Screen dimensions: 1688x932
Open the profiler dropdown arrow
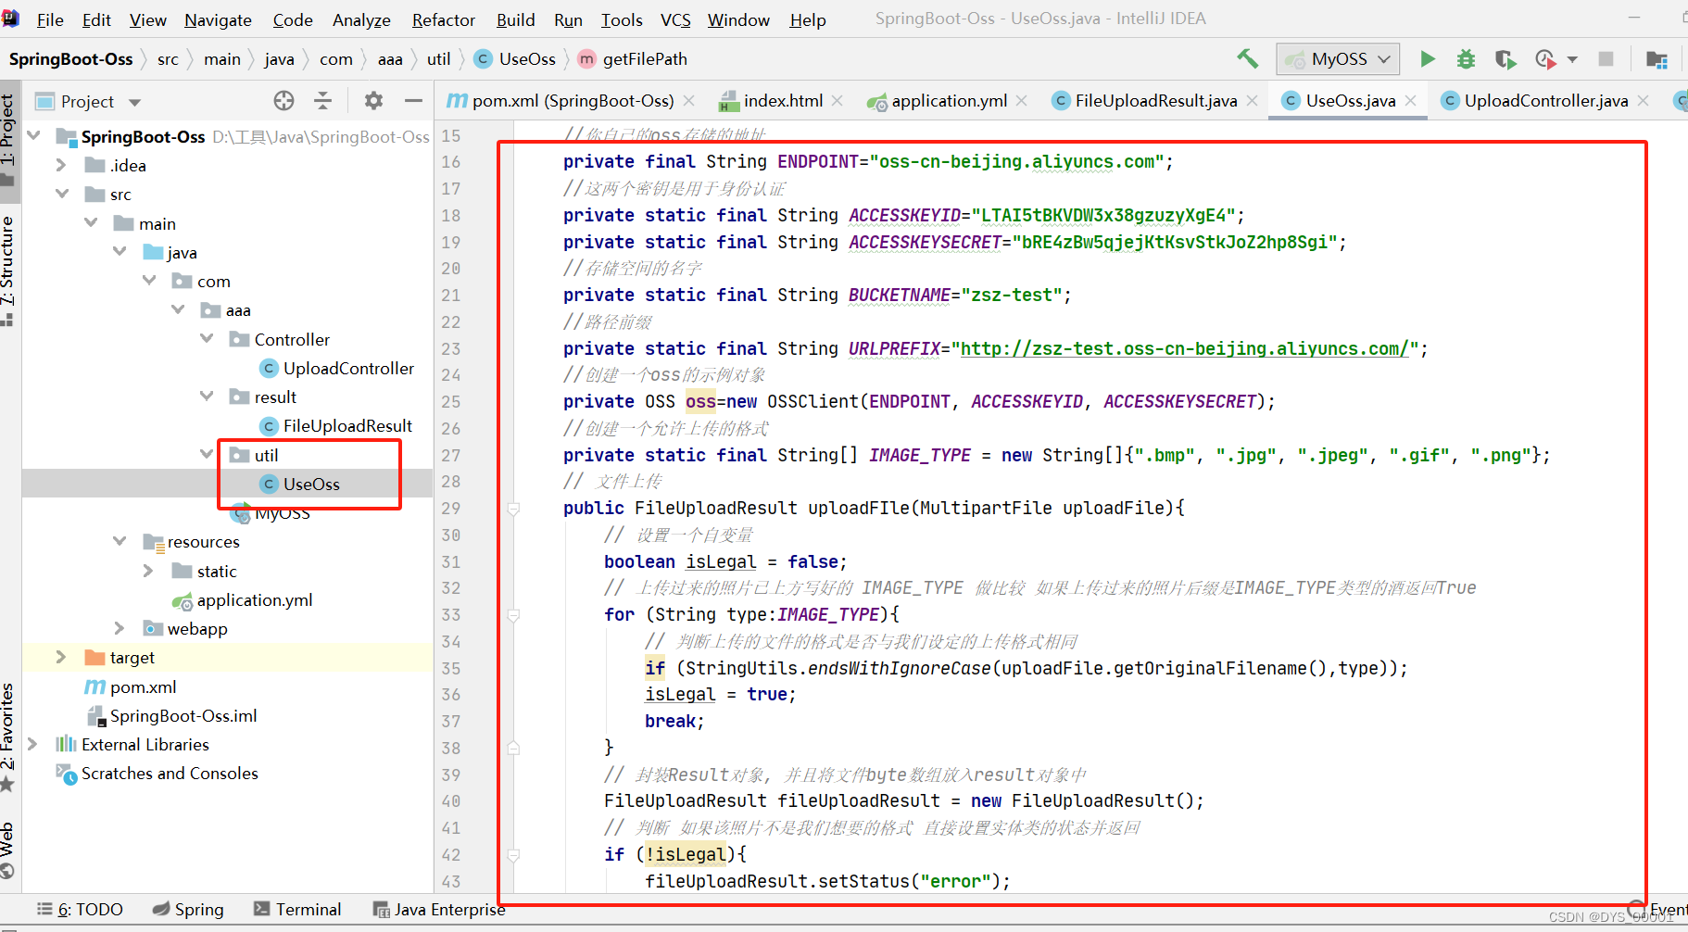[x=1572, y=59]
